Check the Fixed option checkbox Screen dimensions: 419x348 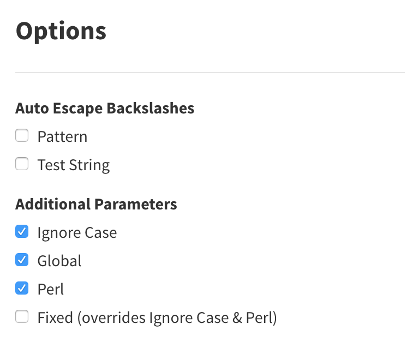pyautogui.click(x=22, y=317)
